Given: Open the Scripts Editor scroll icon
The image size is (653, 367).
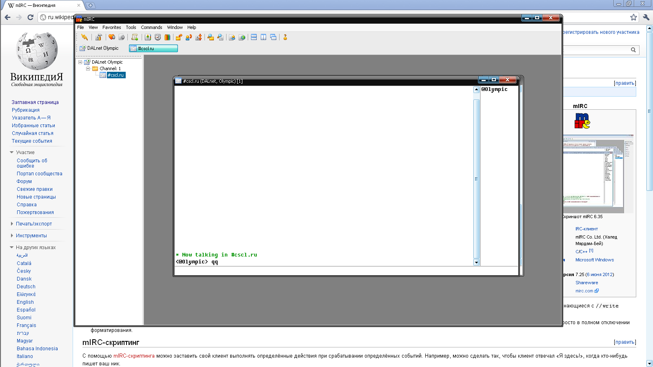Looking at the screenshot, I should (x=135, y=37).
